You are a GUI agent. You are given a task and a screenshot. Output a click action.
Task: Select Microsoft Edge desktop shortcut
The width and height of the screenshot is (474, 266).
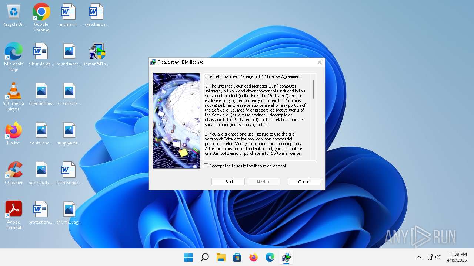coord(14,57)
